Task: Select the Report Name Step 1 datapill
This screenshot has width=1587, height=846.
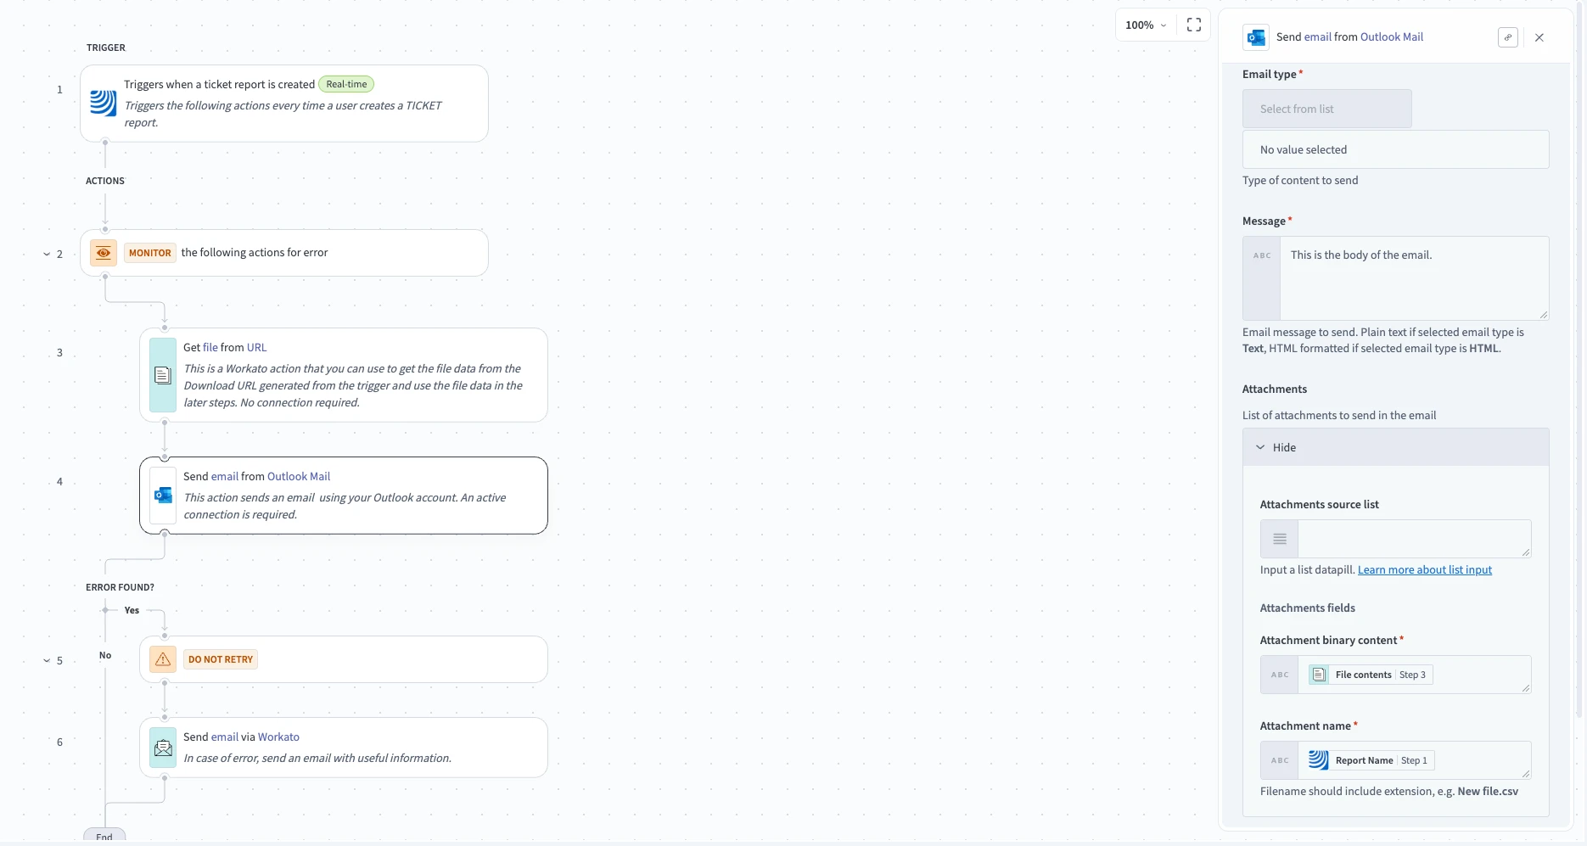Action: pos(1371,760)
